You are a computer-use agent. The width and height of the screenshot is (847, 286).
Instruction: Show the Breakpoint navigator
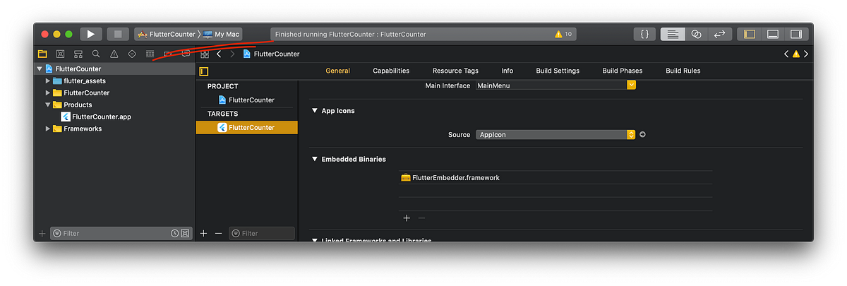(168, 54)
